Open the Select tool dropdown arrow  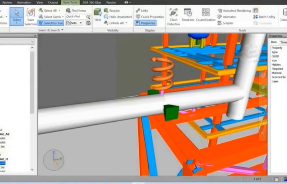pos(16,23)
